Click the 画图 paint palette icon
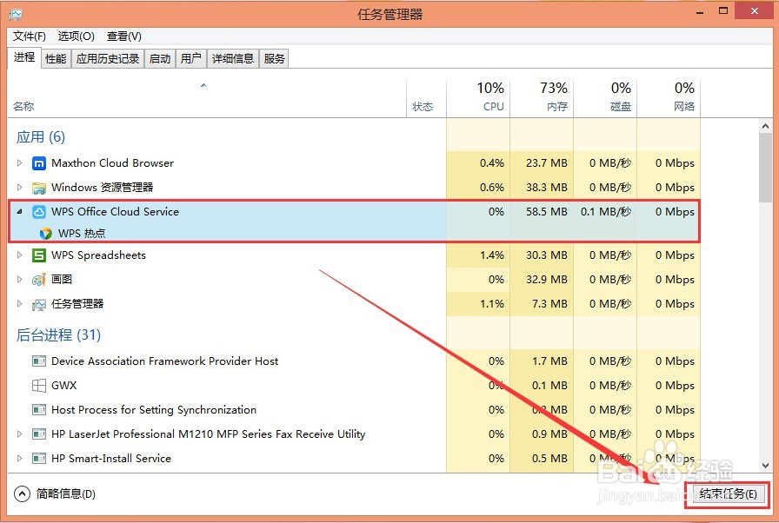The image size is (779, 523). (39, 280)
